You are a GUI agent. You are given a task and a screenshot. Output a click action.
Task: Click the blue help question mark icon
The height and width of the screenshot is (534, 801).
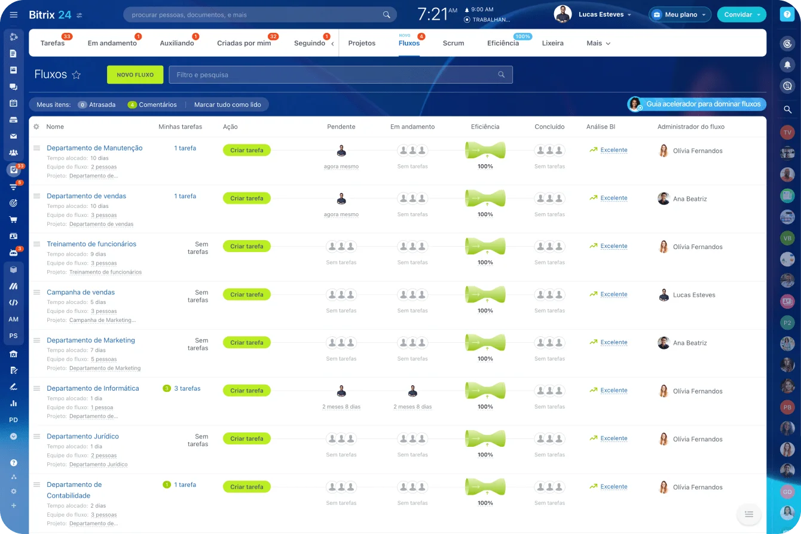(787, 15)
